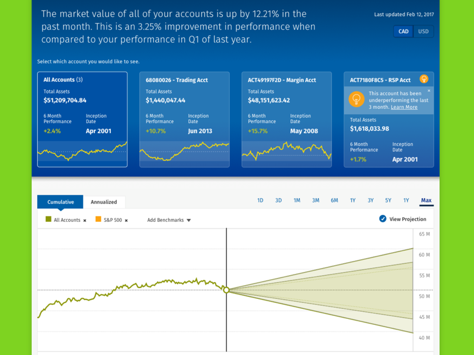The width and height of the screenshot is (474, 355).
Task: Click the All Accounts olive color swatch
Action: point(49,219)
